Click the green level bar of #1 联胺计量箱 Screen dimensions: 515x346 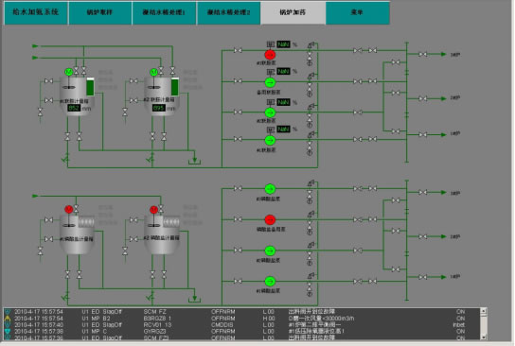90,87
